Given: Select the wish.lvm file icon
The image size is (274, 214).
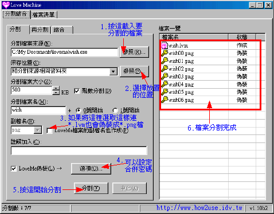Looking at the screenshot, I should (164, 45).
